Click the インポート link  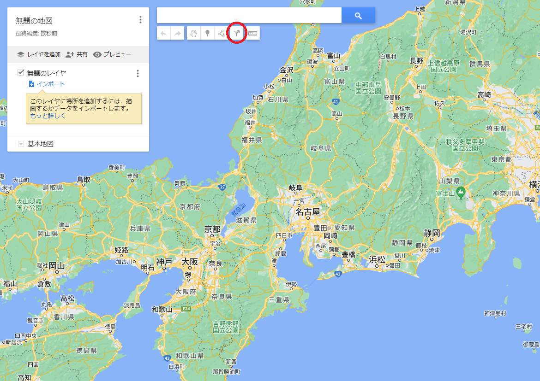tap(51, 84)
